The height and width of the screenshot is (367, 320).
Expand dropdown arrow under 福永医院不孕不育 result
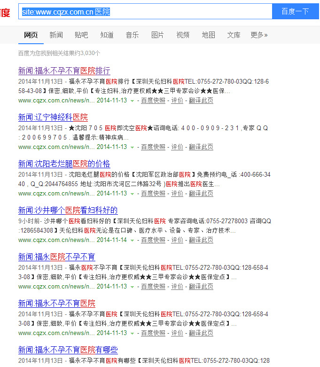(x=132, y=287)
